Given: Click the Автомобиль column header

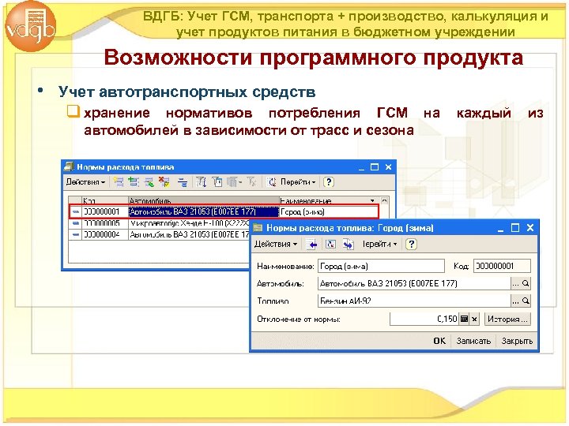Looking at the screenshot, I should click(x=204, y=200).
